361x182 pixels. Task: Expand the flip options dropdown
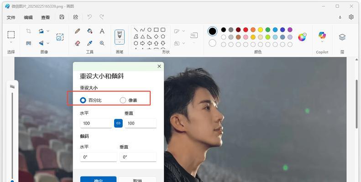pos(48,43)
